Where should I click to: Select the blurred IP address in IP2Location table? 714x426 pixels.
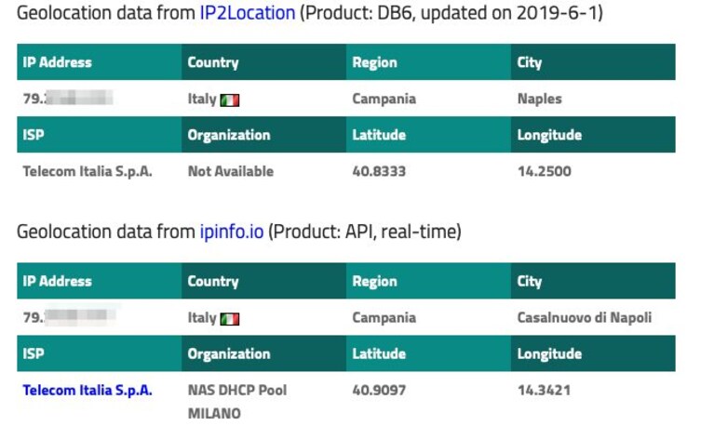[x=68, y=99]
